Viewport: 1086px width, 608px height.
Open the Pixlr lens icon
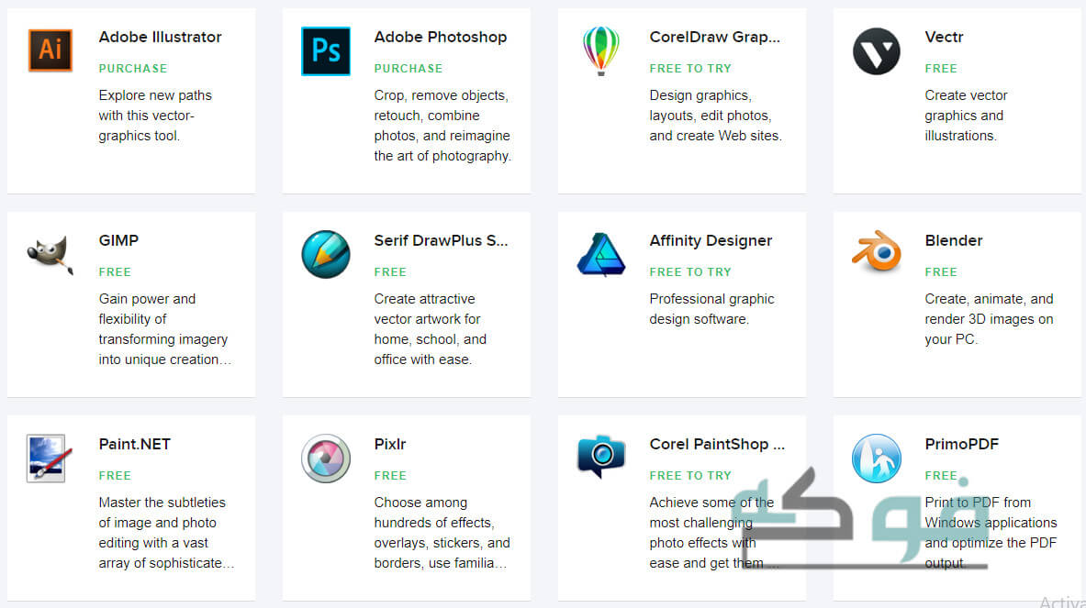326,458
